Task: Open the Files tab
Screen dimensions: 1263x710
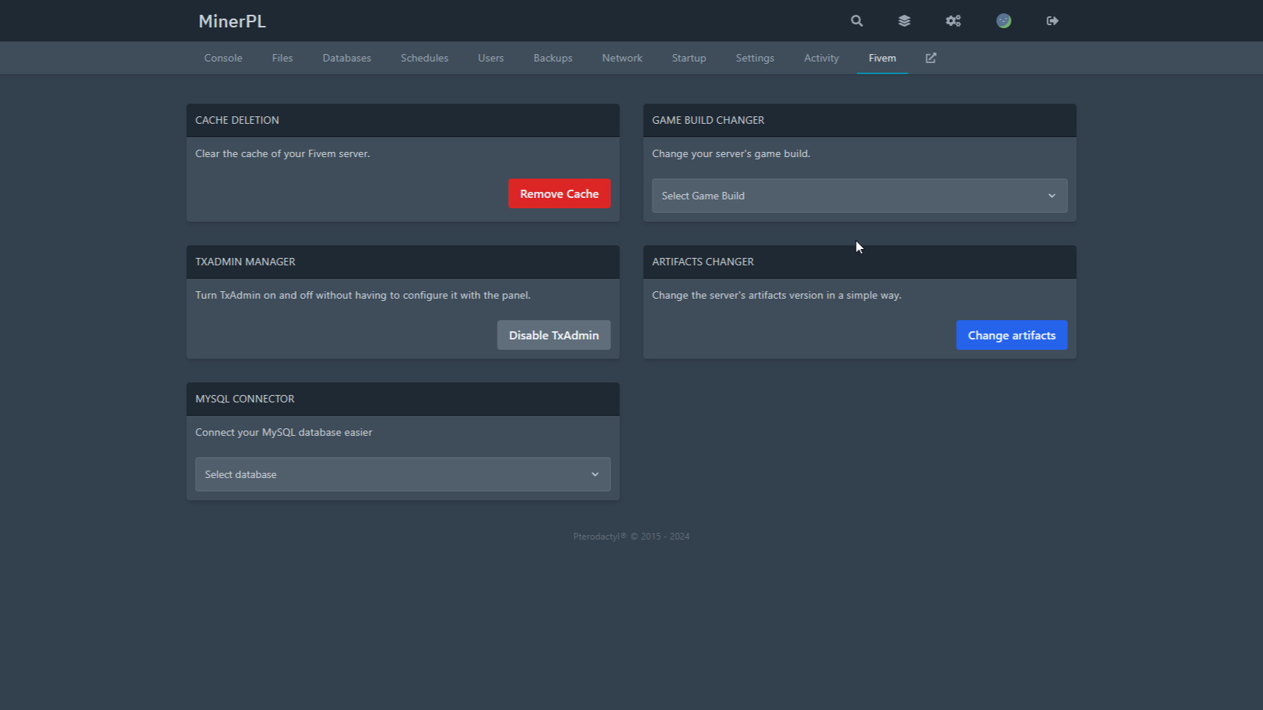Action: 282,58
